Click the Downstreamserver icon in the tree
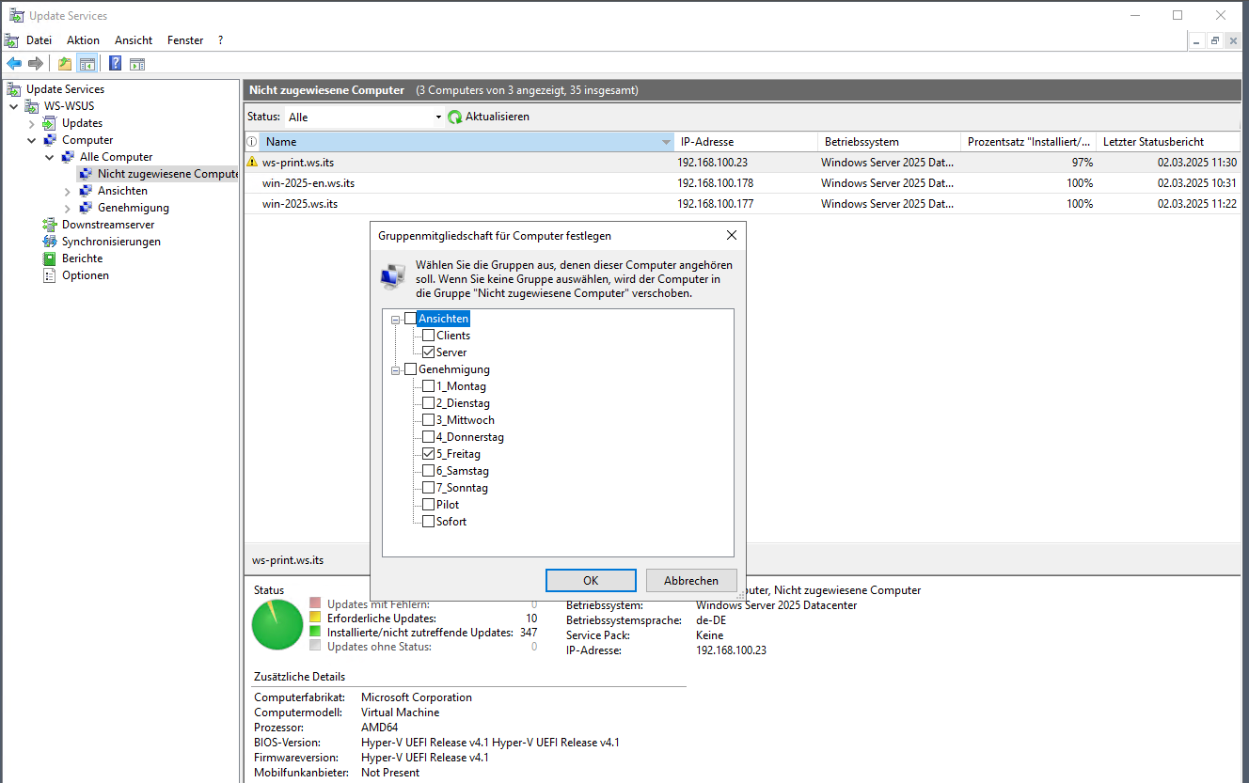1249x783 pixels. pos(50,225)
